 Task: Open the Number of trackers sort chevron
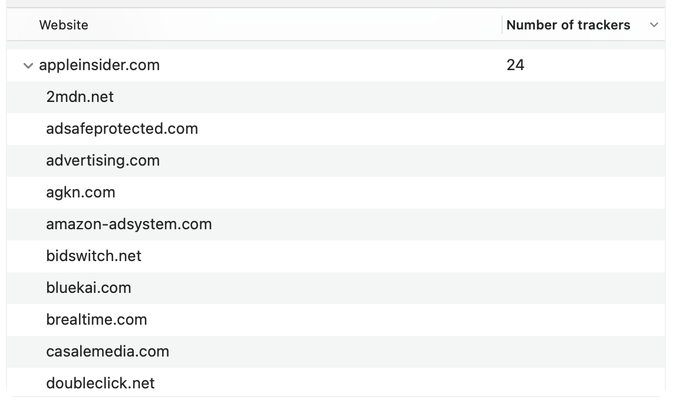pyautogui.click(x=654, y=25)
